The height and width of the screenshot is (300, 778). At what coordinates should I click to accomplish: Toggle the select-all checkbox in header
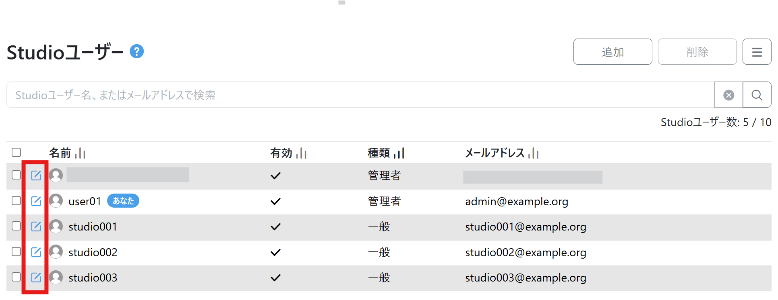[x=16, y=153]
